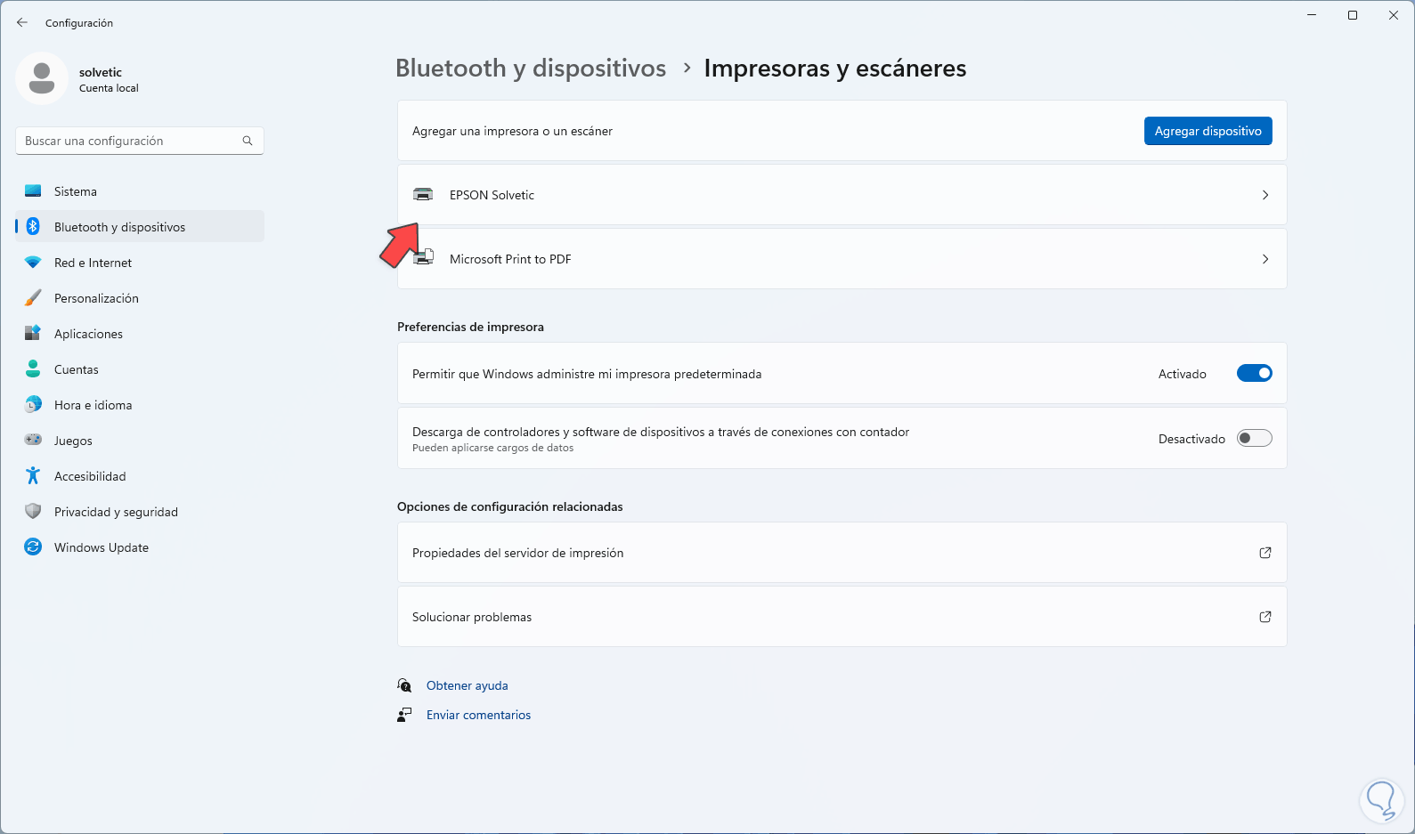Navigate to Aplicaciones section

tap(140, 334)
